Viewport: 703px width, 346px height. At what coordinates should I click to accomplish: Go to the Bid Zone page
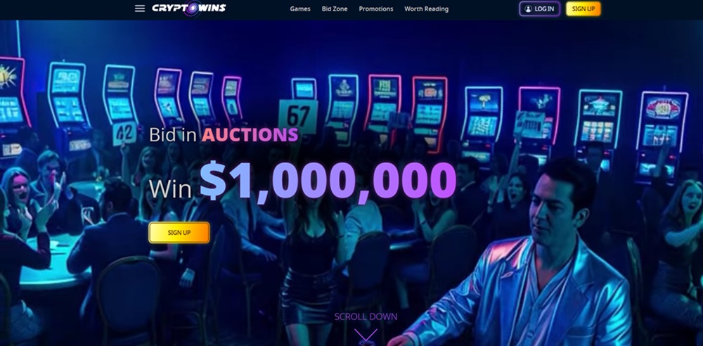335,9
